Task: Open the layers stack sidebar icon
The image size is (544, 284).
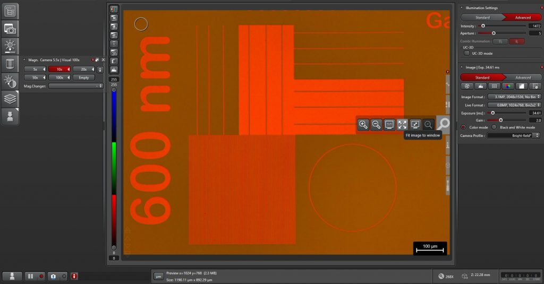Action: coord(10,99)
